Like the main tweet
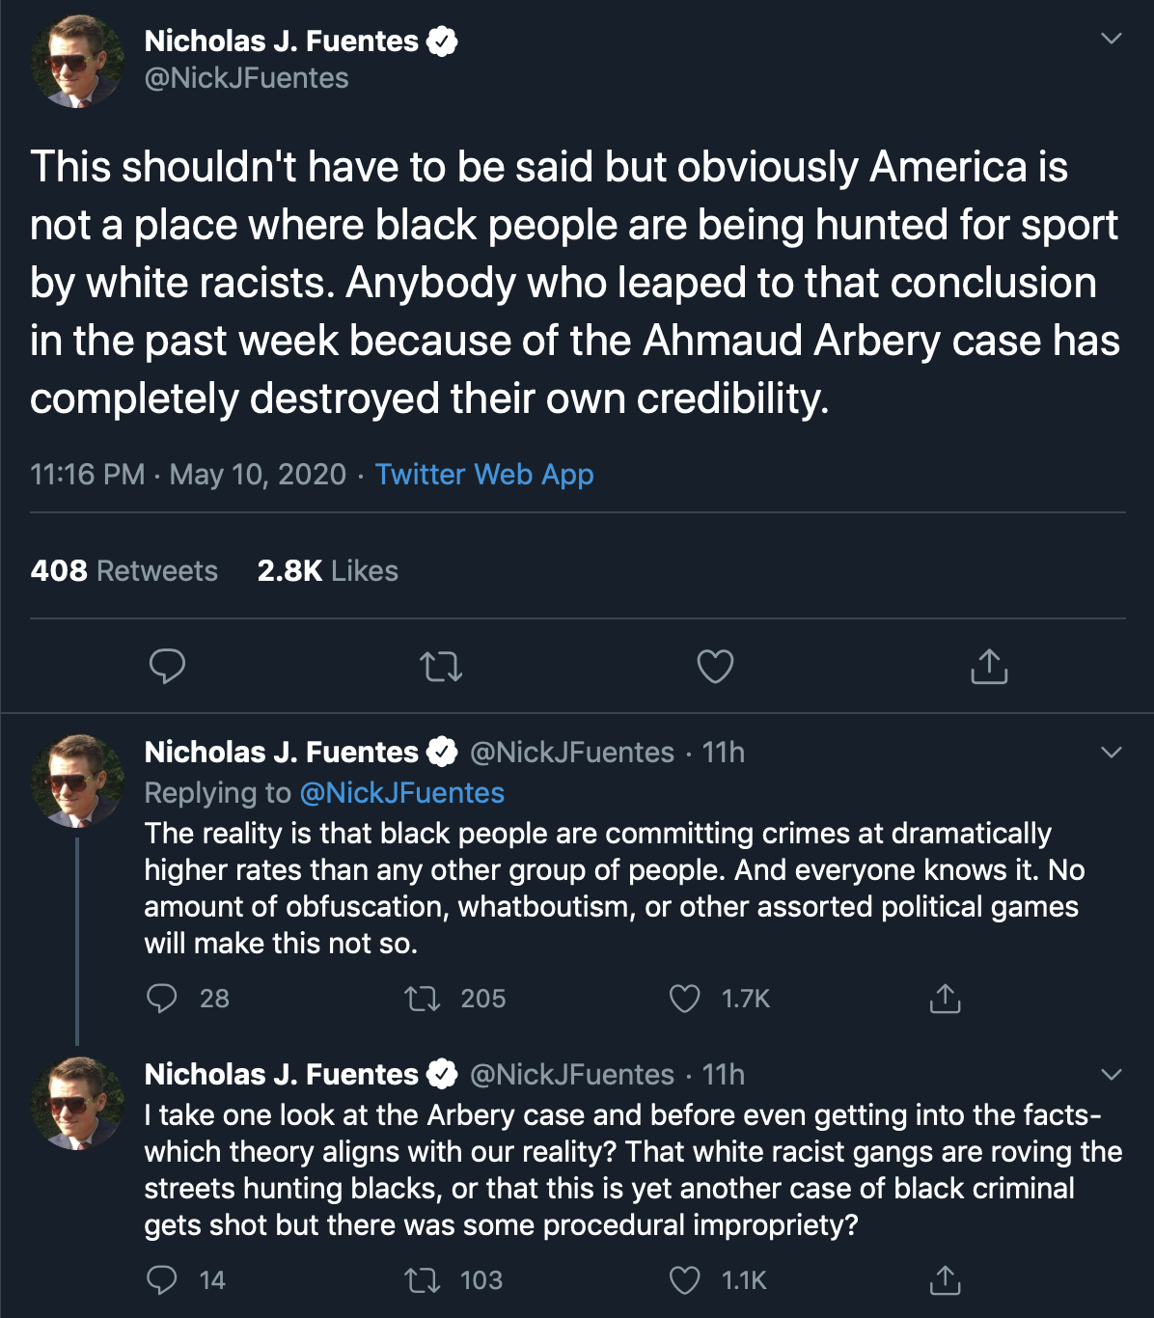Image resolution: width=1154 pixels, height=1318 pixels. [715, 666]
